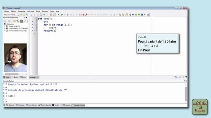Click the Undo arrow toolbar icon
The height and width of the screenshot is (118, 211).
pyautogui.click(x=44, y=15)
